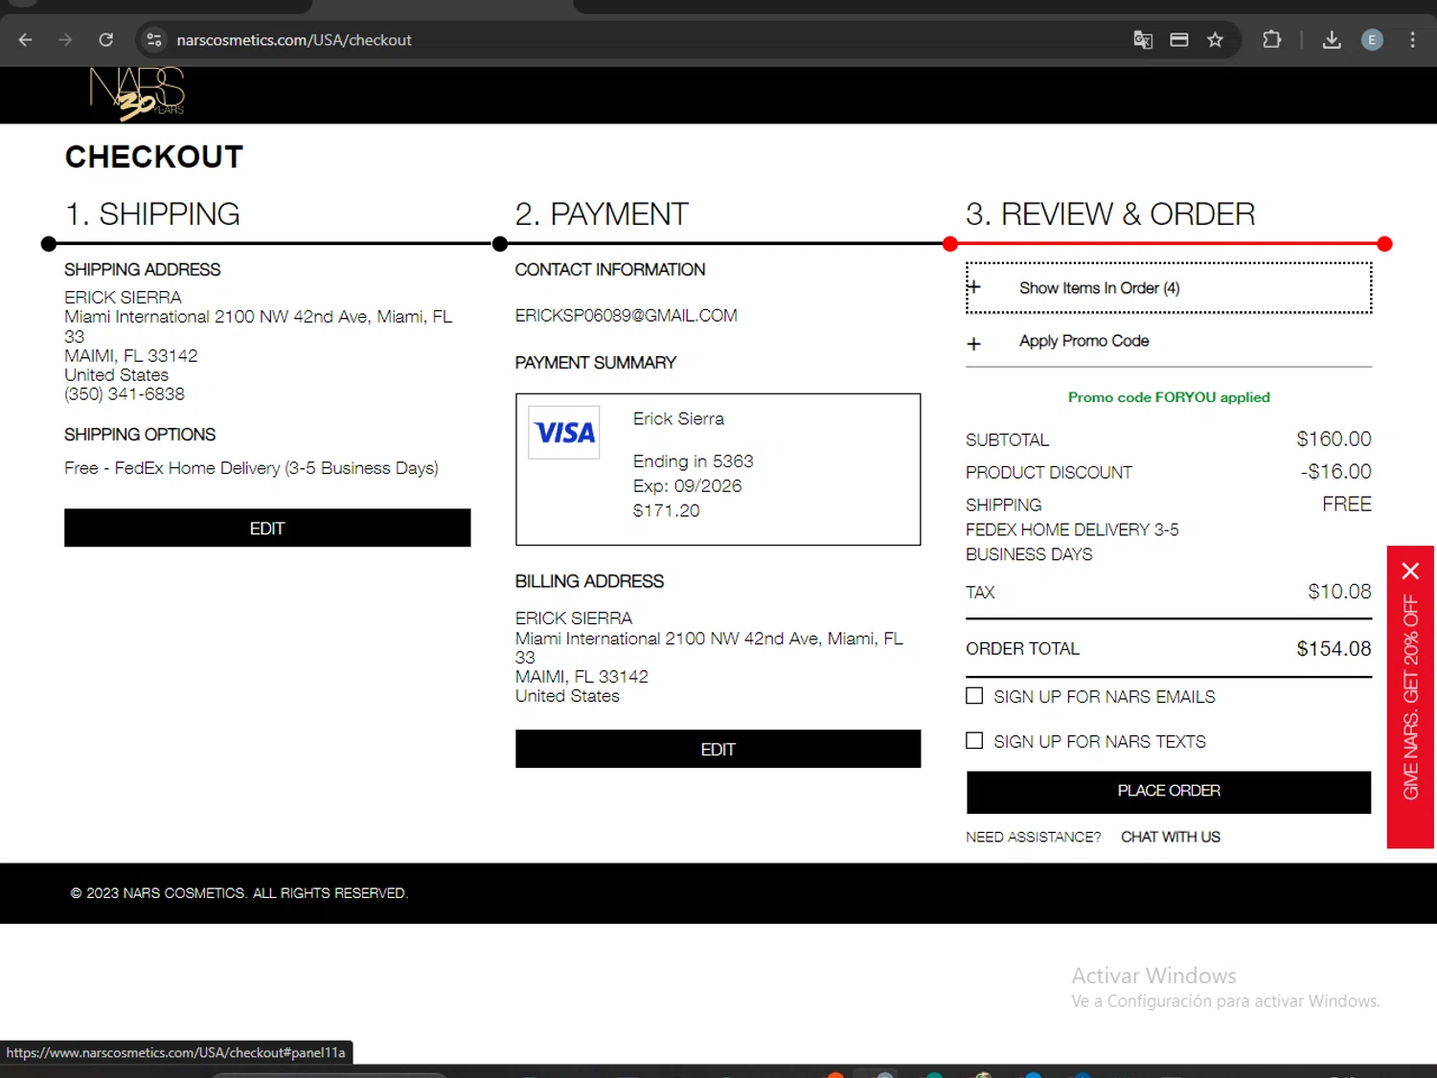Close the Give NARS 20% off banner
1437x1078 pixels.
[x=1410, y=571]
